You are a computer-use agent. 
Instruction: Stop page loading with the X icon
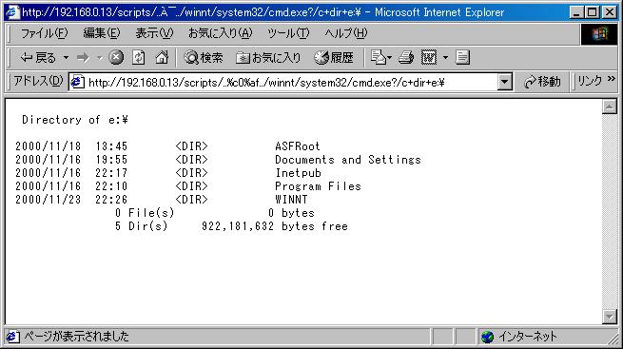tap(116, 58)
